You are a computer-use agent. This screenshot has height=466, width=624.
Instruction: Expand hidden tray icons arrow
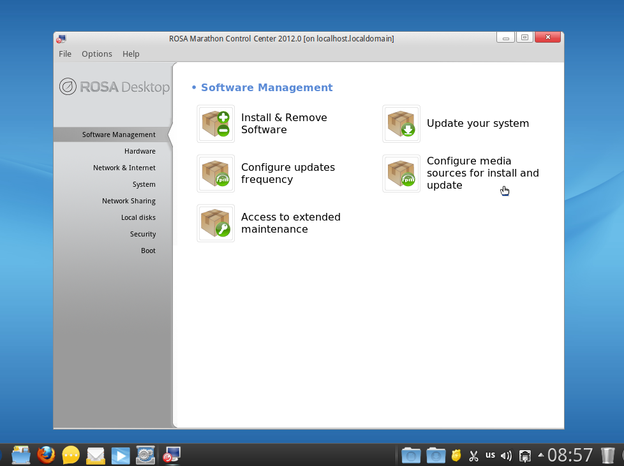(x=541, y=455)
